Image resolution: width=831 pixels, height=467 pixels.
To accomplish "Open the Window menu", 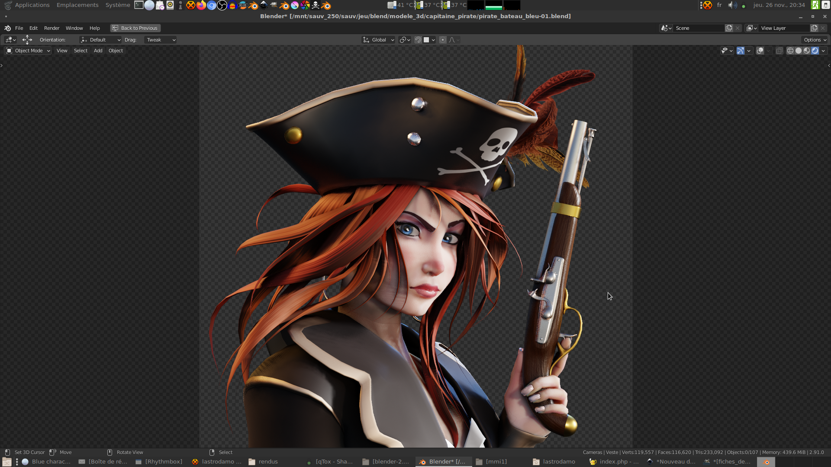I will tap(74, 28).
